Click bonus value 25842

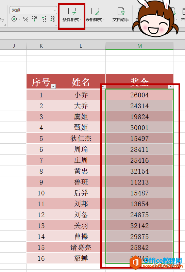139,247
